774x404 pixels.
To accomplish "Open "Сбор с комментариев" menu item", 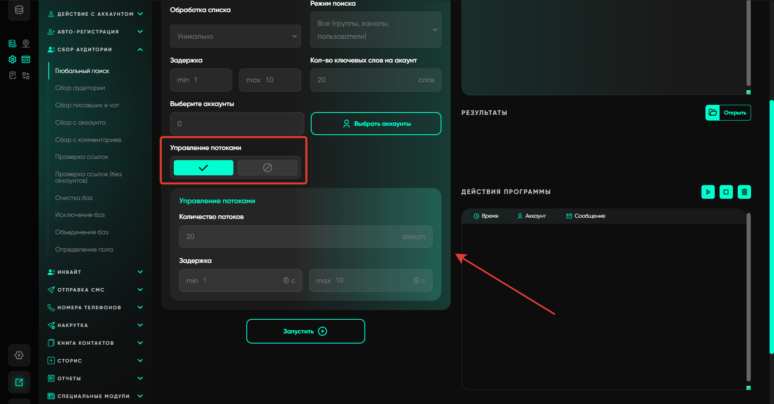I will point(88,140).
